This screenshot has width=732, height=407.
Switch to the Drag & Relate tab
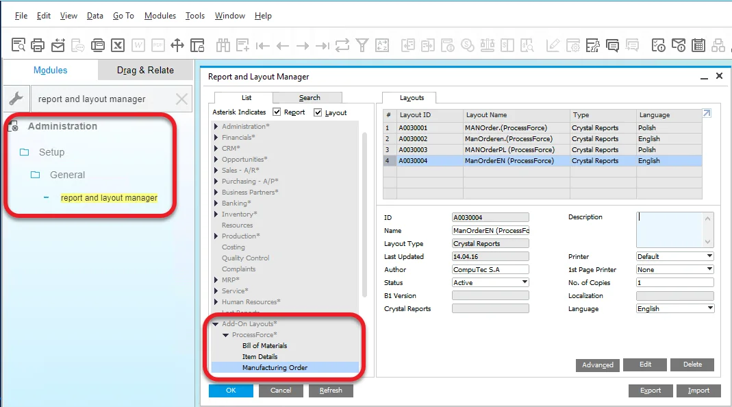pyautogui.click(x=145, y=70)
